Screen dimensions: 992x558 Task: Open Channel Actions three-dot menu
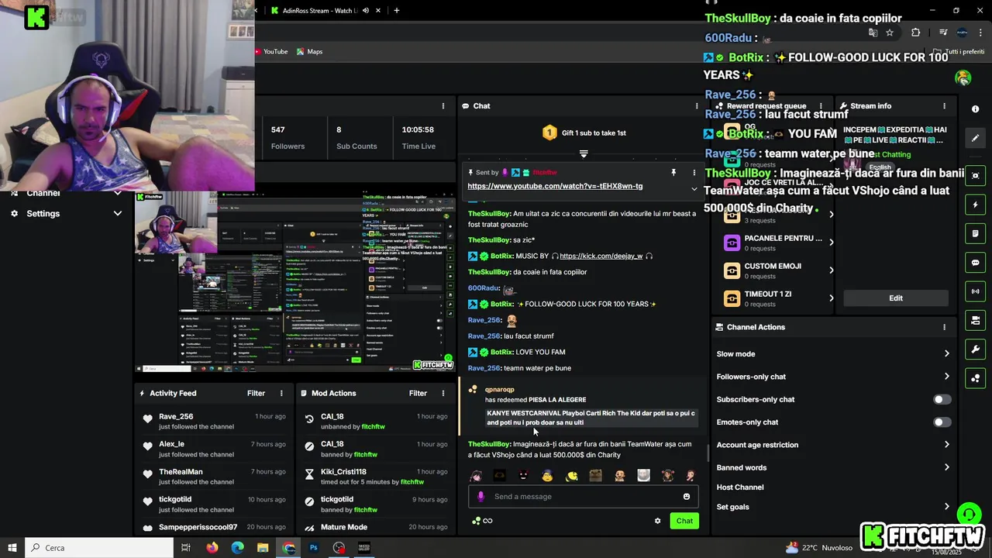point(944,327)
